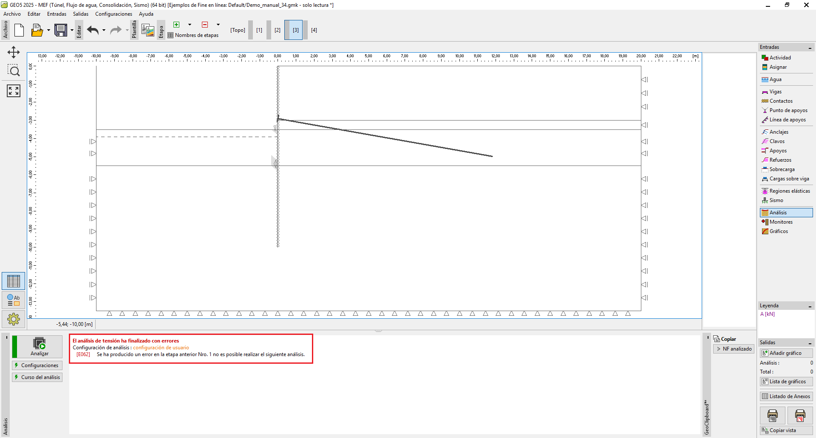This screenshot has height=438, width=816.
Task: Open drawing settings gear icon
Action: (x=14, y=319)
